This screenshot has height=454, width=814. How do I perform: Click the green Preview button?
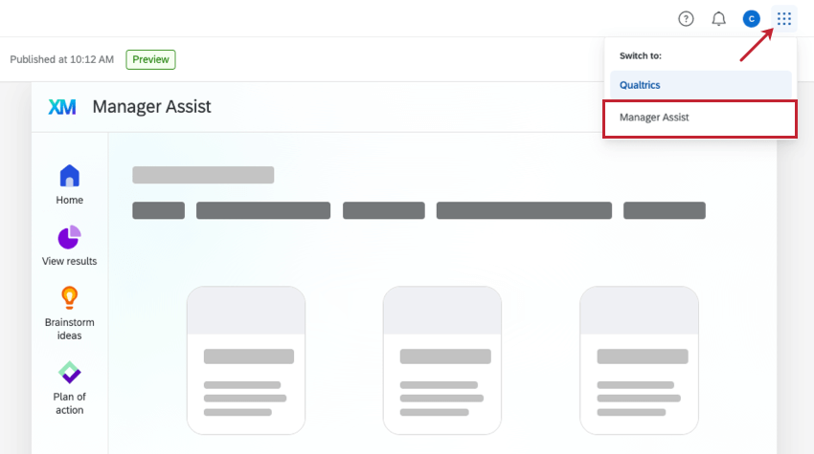click(150, 59)
